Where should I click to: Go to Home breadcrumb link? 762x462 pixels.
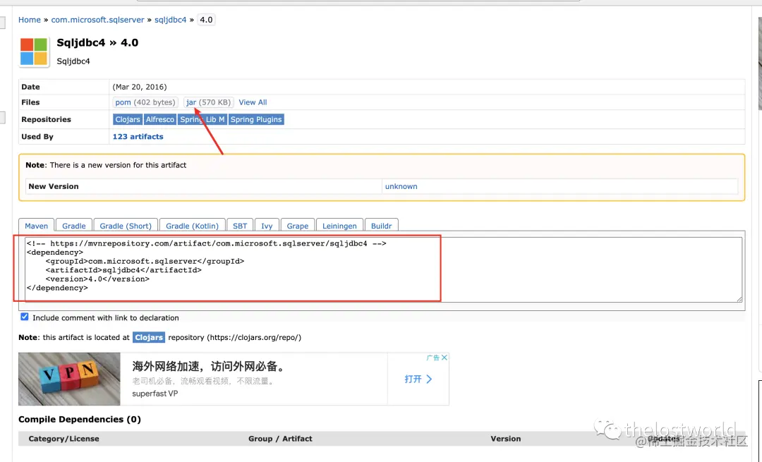click(x=30, y=20)
